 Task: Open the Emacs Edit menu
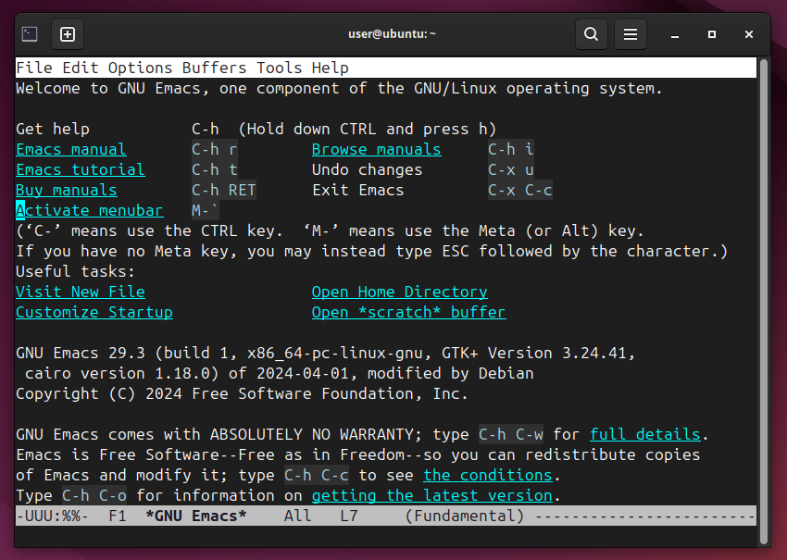[x=81, y=68]
